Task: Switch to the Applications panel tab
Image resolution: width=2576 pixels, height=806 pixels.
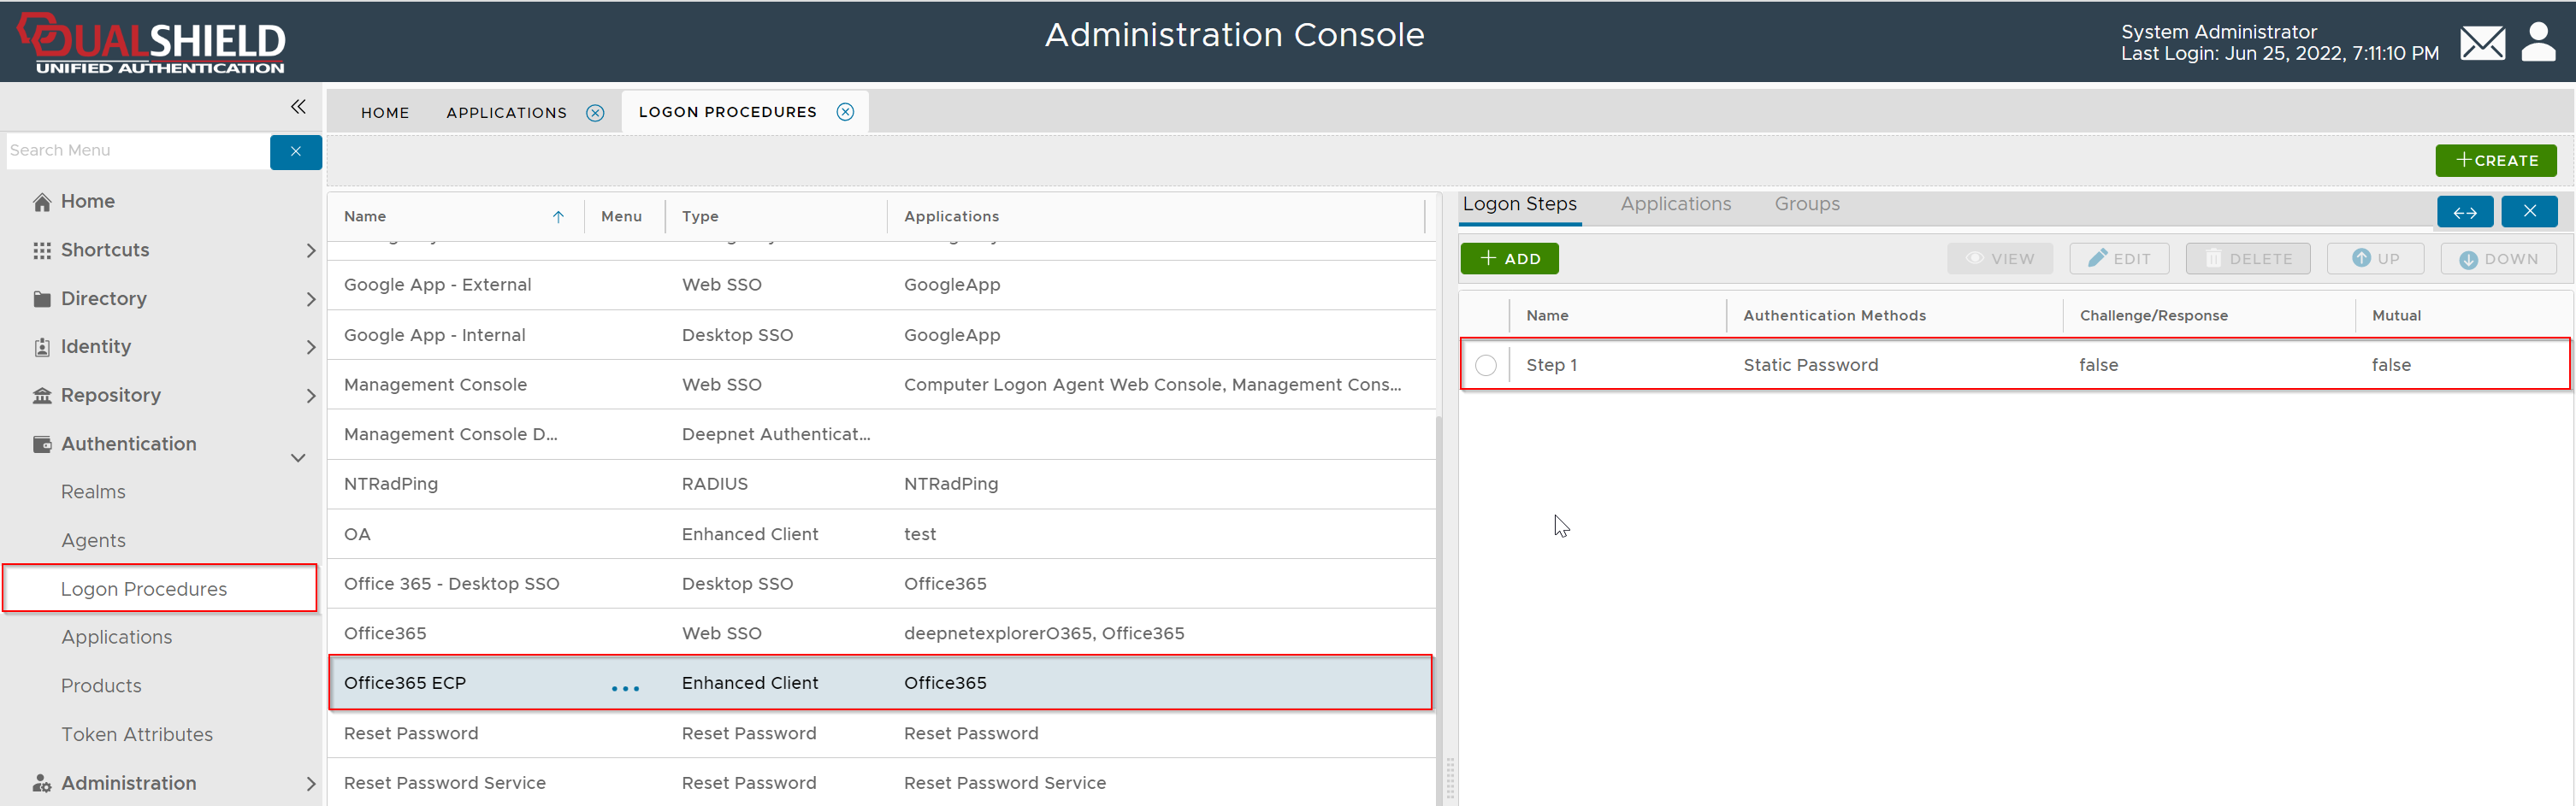Action: [x=1675, y=204]
